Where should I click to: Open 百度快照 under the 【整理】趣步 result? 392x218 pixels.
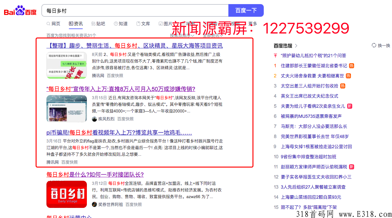pyautogui.click(x=115, y=76)
